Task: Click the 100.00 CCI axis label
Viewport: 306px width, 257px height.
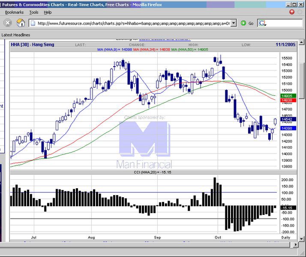Action: point(287,193)
